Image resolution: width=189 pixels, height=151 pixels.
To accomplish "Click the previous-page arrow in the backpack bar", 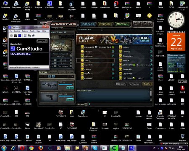I will (x=41, y=76).
